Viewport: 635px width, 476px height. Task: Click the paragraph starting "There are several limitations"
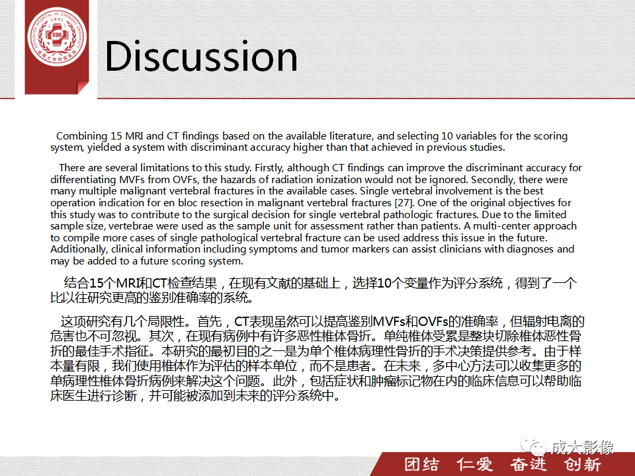[316, 214]
